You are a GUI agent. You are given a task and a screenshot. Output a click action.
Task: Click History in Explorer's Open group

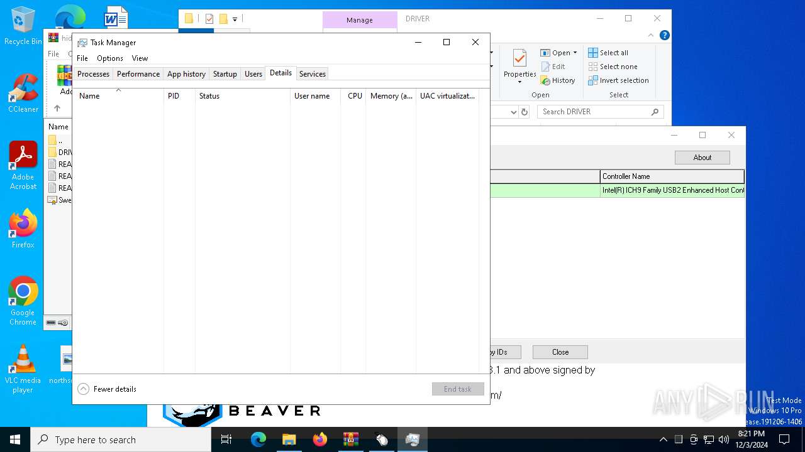pos(558,80)
